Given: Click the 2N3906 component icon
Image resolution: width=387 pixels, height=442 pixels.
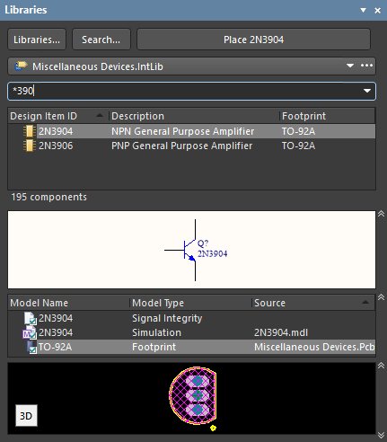Looking at the screenshot, I should coord(29,146).
